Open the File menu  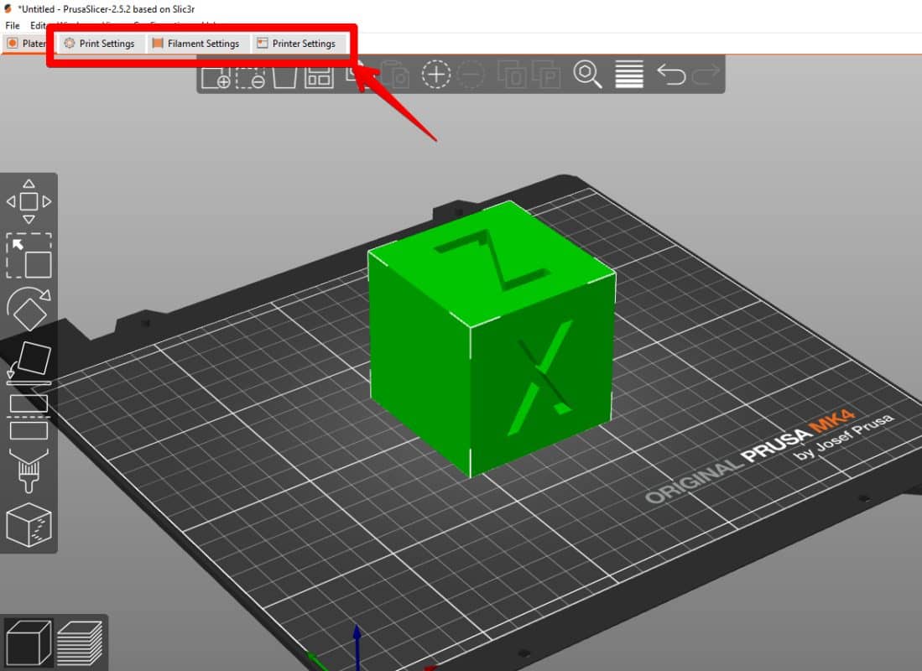click(x=12, y=25)
